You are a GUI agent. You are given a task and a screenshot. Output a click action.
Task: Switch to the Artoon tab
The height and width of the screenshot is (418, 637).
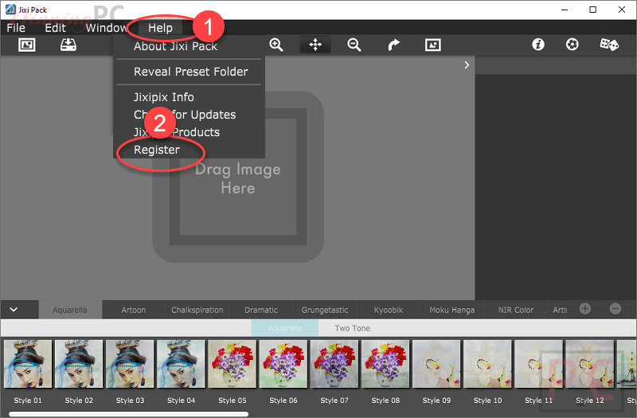(134, 310)
